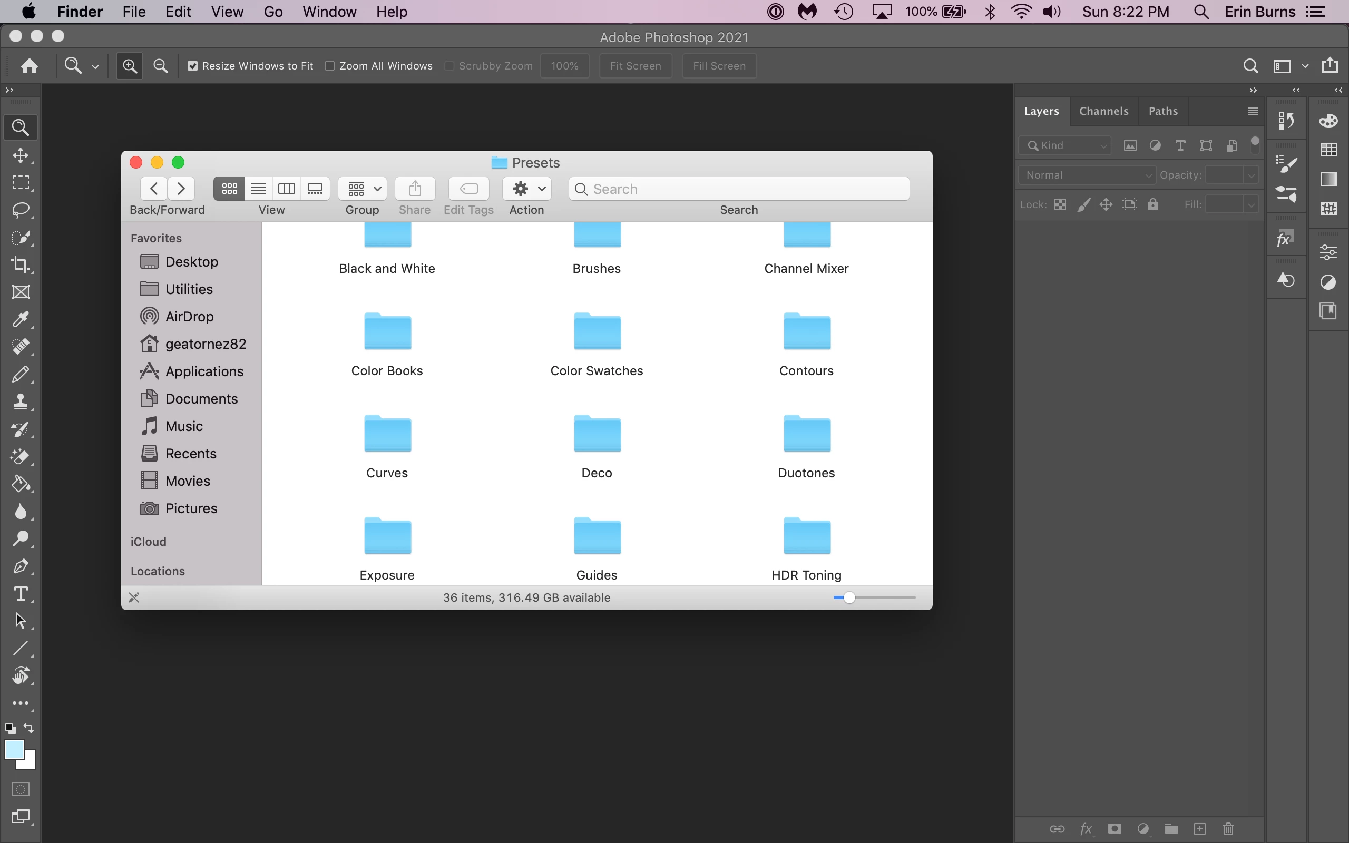This screenshot has height=843, width=1349.
Task: Click Photoshop Home icon in options bar
Action: pos(29,66)
